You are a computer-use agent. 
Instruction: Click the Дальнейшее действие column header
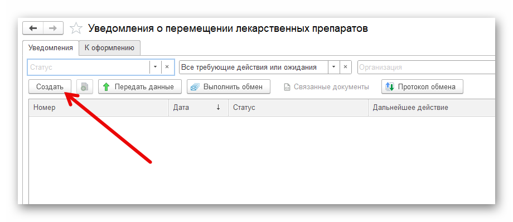click(x=432, y=108)
